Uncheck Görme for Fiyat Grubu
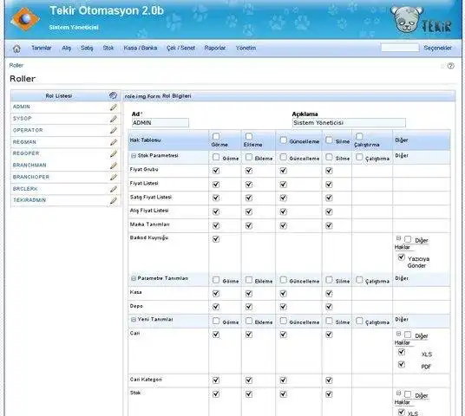The image size is (465, 416). [x=216, y=171]
